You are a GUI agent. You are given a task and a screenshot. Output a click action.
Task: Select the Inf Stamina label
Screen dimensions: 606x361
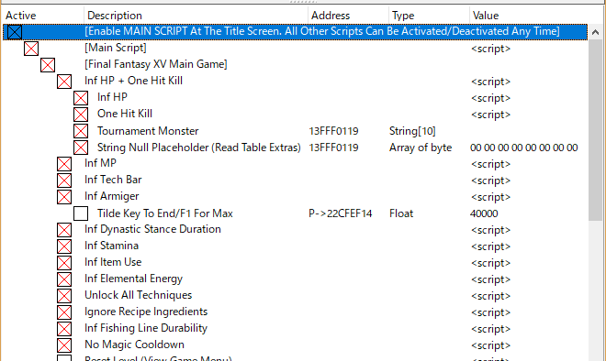[111, 246]
